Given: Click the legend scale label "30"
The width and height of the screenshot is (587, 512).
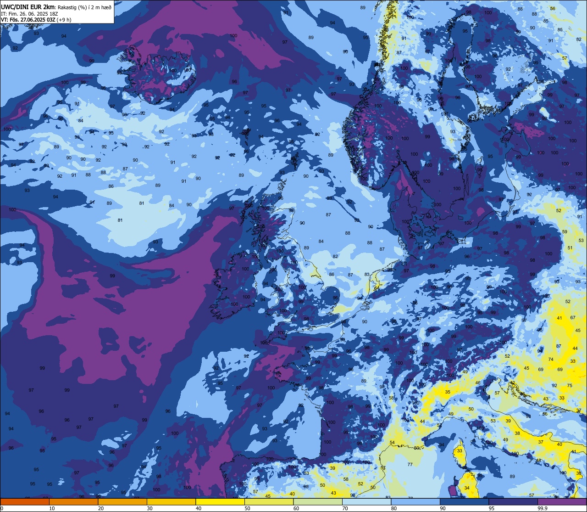Looking at the screenshot, I should coord(150,508).
